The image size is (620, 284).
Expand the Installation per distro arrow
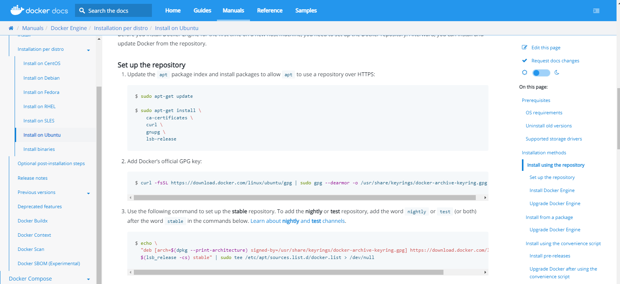(88, 50)
